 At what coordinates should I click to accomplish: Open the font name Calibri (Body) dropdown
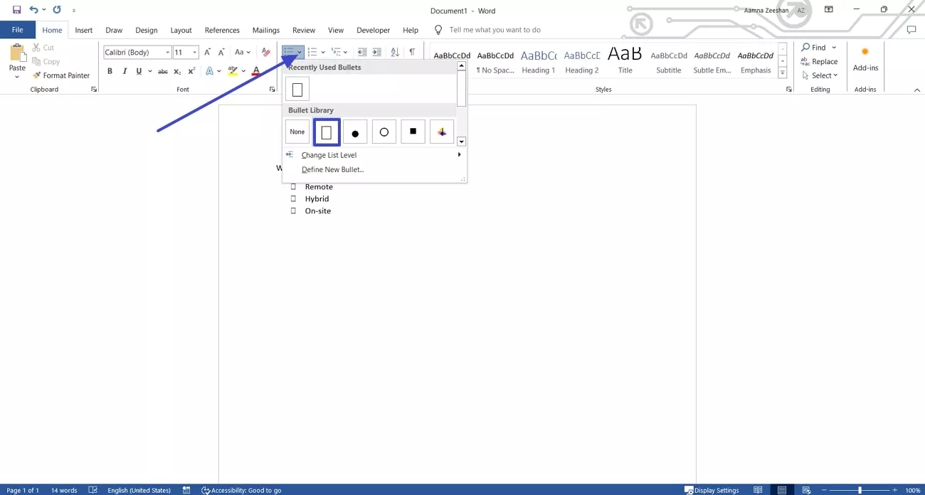point(168,52)
